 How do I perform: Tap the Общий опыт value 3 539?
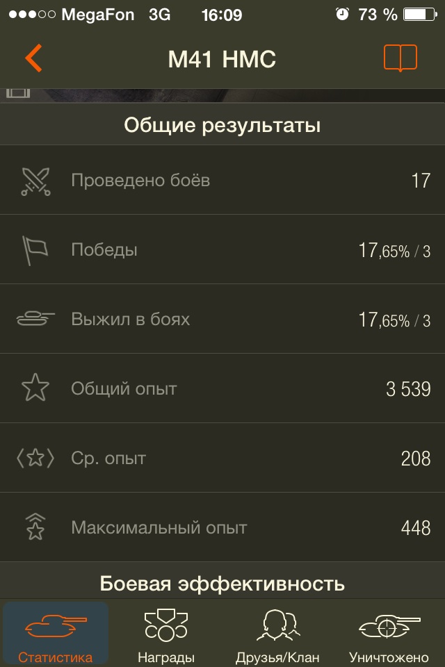(x=408, y=389)
